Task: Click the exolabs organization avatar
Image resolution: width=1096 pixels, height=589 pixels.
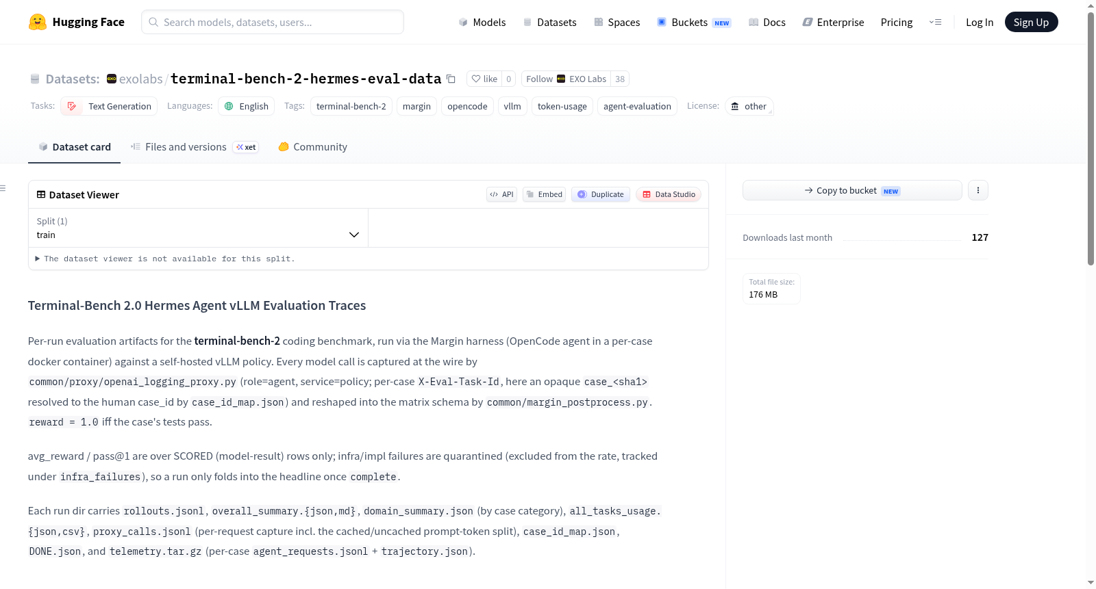Action: coord(112,79)
